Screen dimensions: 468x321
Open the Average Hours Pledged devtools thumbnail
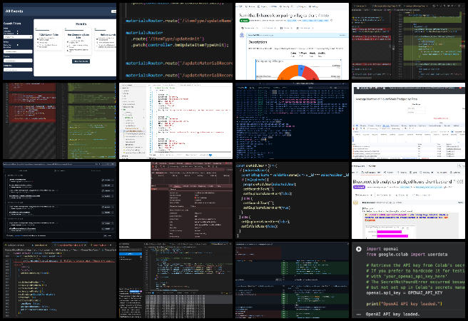408,121
